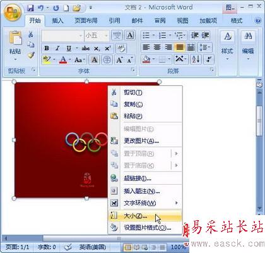Toggle character shading
265x253 pixels.
click(x=94, y=60)
